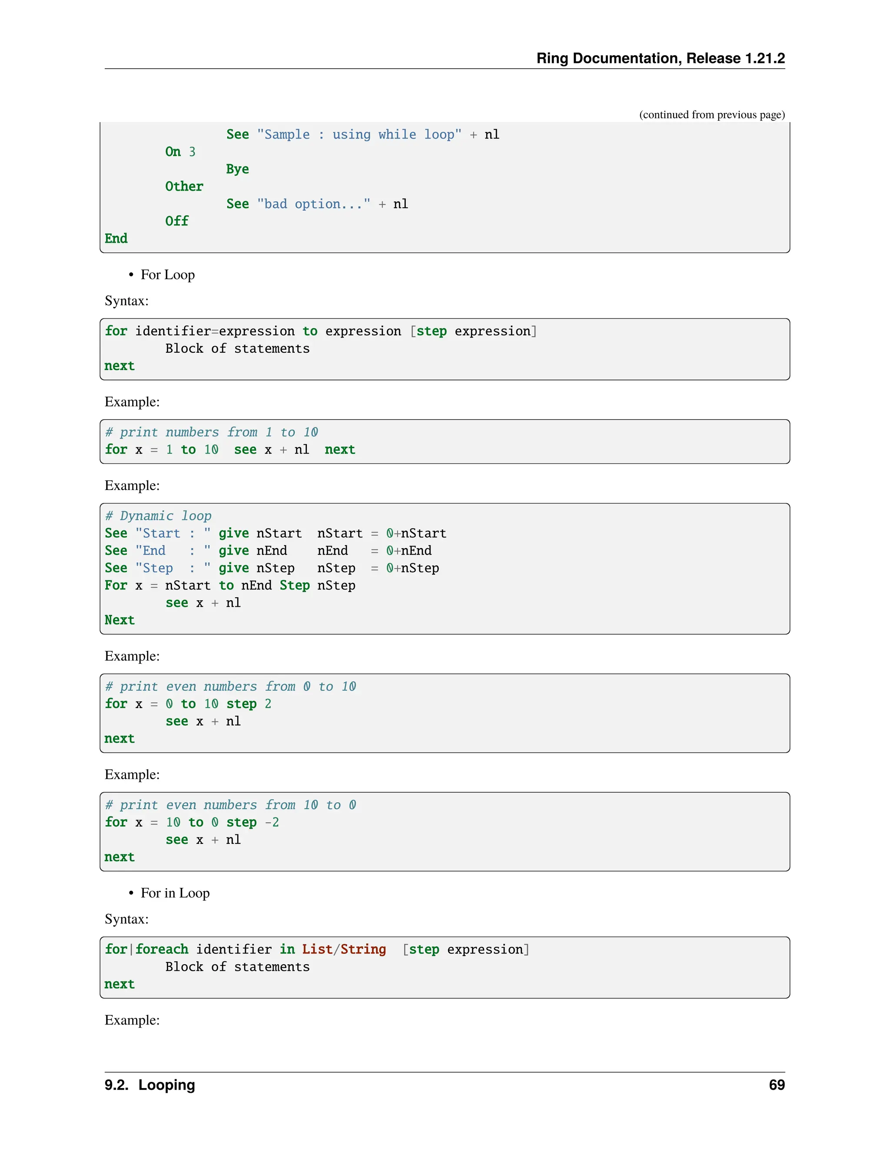Click the 'End' keyword closing first block
This screenshot has width=890, height=1151.
116,239
